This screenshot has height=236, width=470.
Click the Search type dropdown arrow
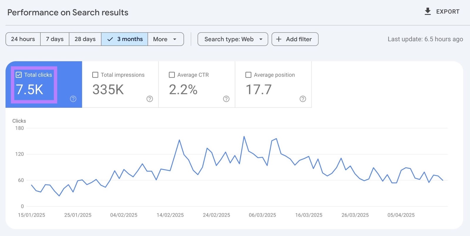261,39
